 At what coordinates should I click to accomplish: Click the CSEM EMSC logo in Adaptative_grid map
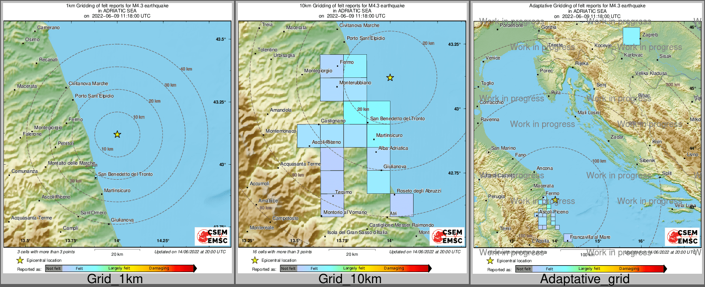[x=682, y=237]
